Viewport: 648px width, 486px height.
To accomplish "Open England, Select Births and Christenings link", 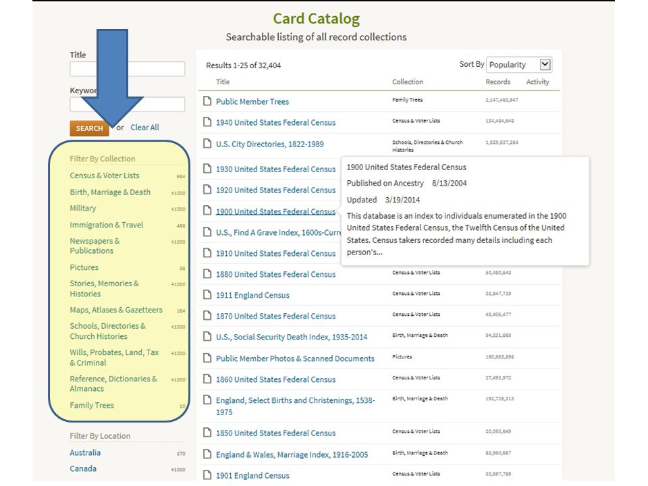I will coord(296,406).
